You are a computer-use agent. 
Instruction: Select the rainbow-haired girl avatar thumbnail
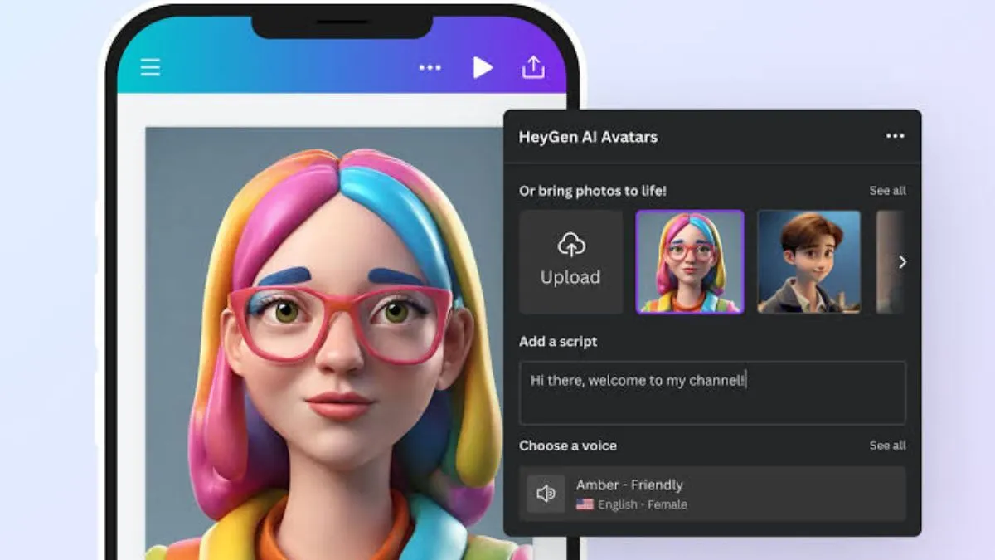click(x=690, y=261)
